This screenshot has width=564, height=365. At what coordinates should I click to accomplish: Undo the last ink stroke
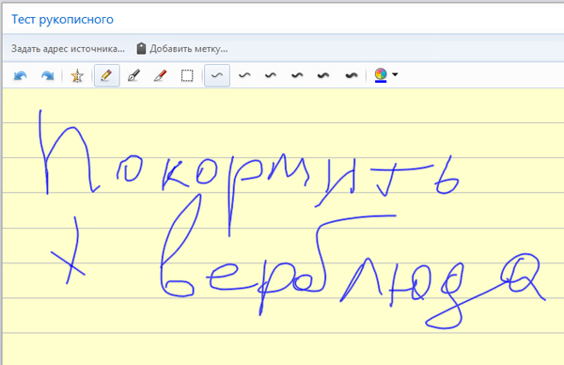tap(21, 75)
